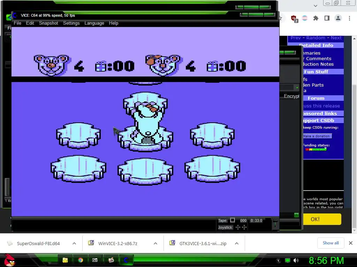Open the Settings menu in VICE
Viewport: 357px width, 267px height.
71,23
